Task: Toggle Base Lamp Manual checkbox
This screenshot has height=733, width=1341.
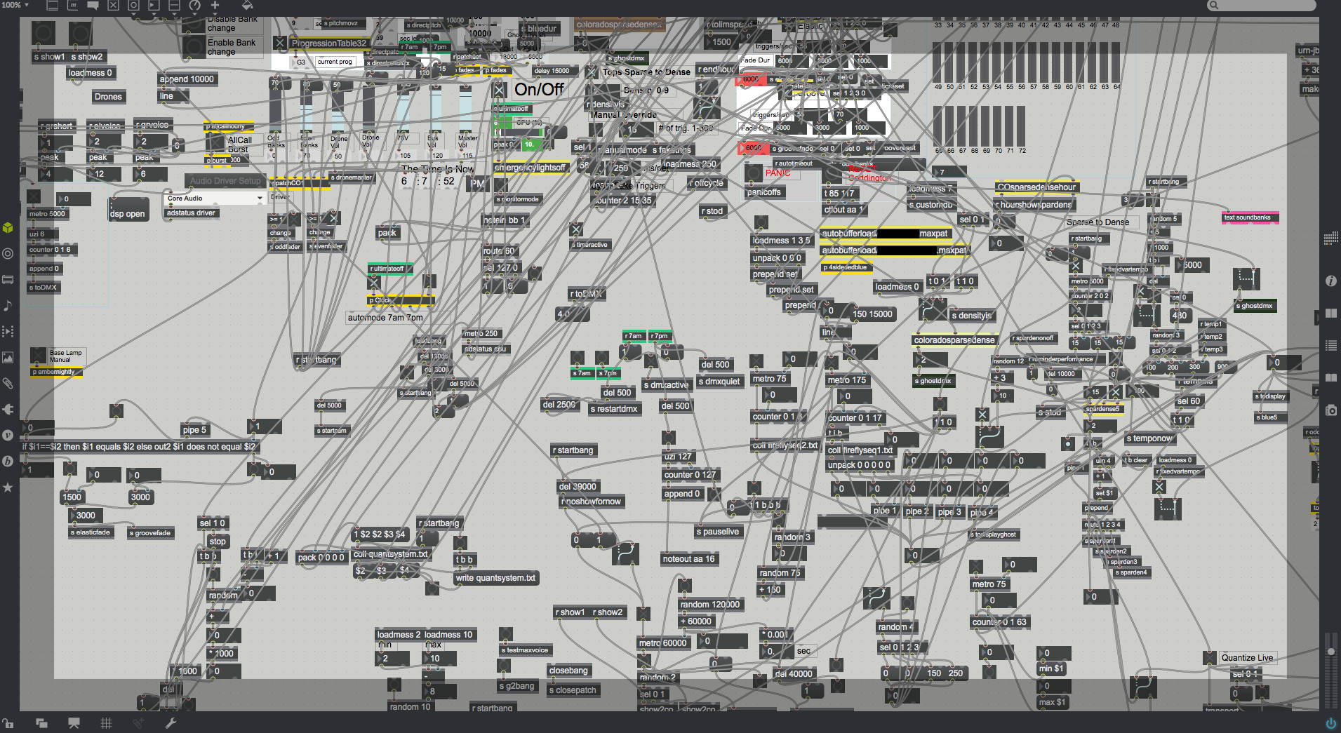Action: (38, 355)
